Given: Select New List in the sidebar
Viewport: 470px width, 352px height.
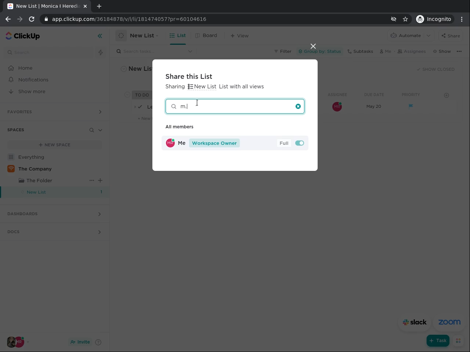Looking at the screenshot, I should tap(36, 192).
